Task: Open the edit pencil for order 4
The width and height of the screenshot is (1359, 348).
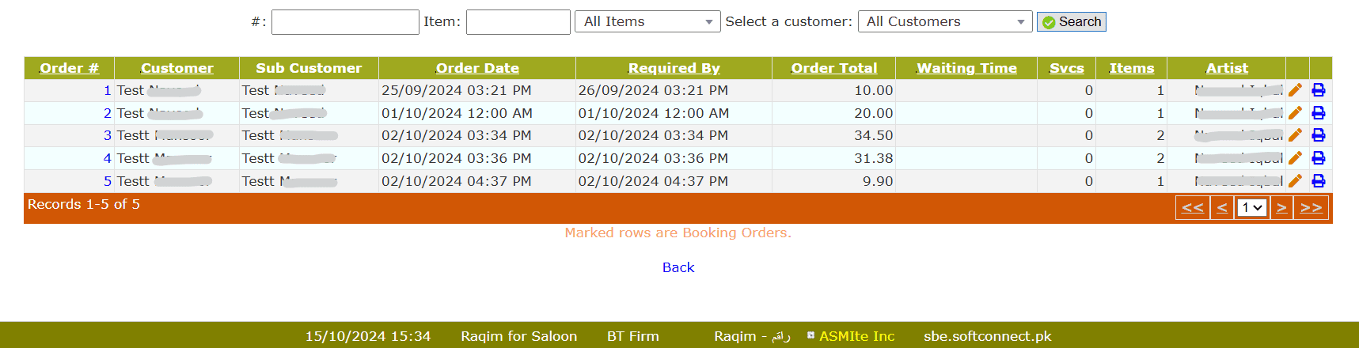Action: pyautogui.click(x=1295, y=158)
